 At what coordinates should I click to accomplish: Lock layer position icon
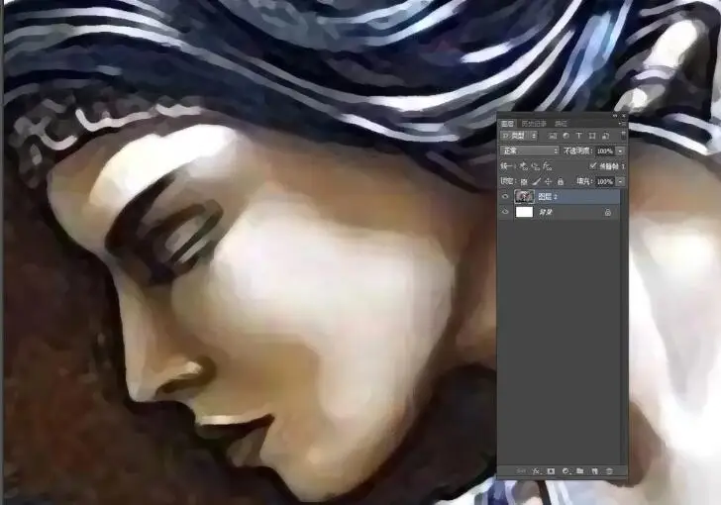548,181
